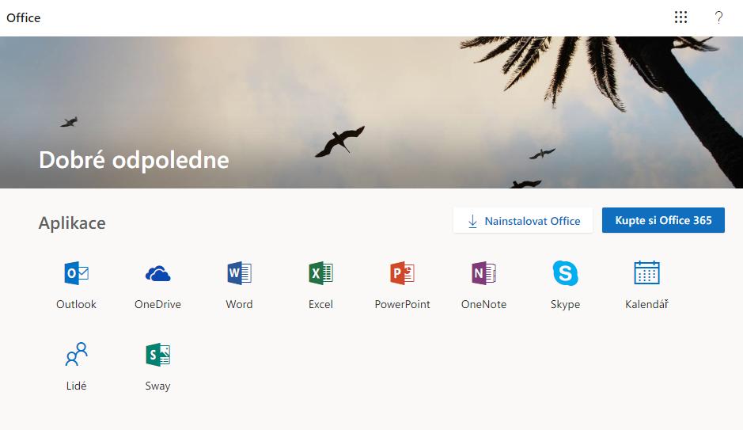Open the PowerPoint app icon
743x430 pixels.
pos(402,273)
